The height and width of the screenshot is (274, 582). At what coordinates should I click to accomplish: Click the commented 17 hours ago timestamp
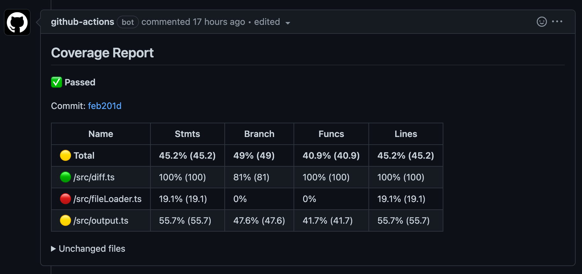(193, 22)
